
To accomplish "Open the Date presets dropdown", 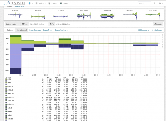I will (x=13, y=24).
